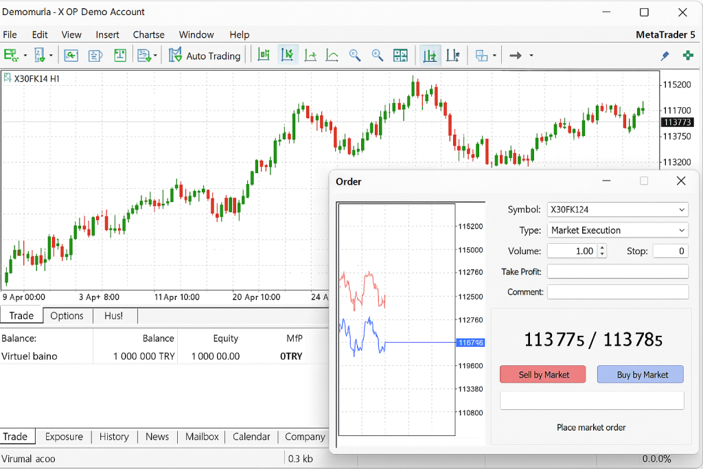Click the tile windows grid icon

(400, 56)
